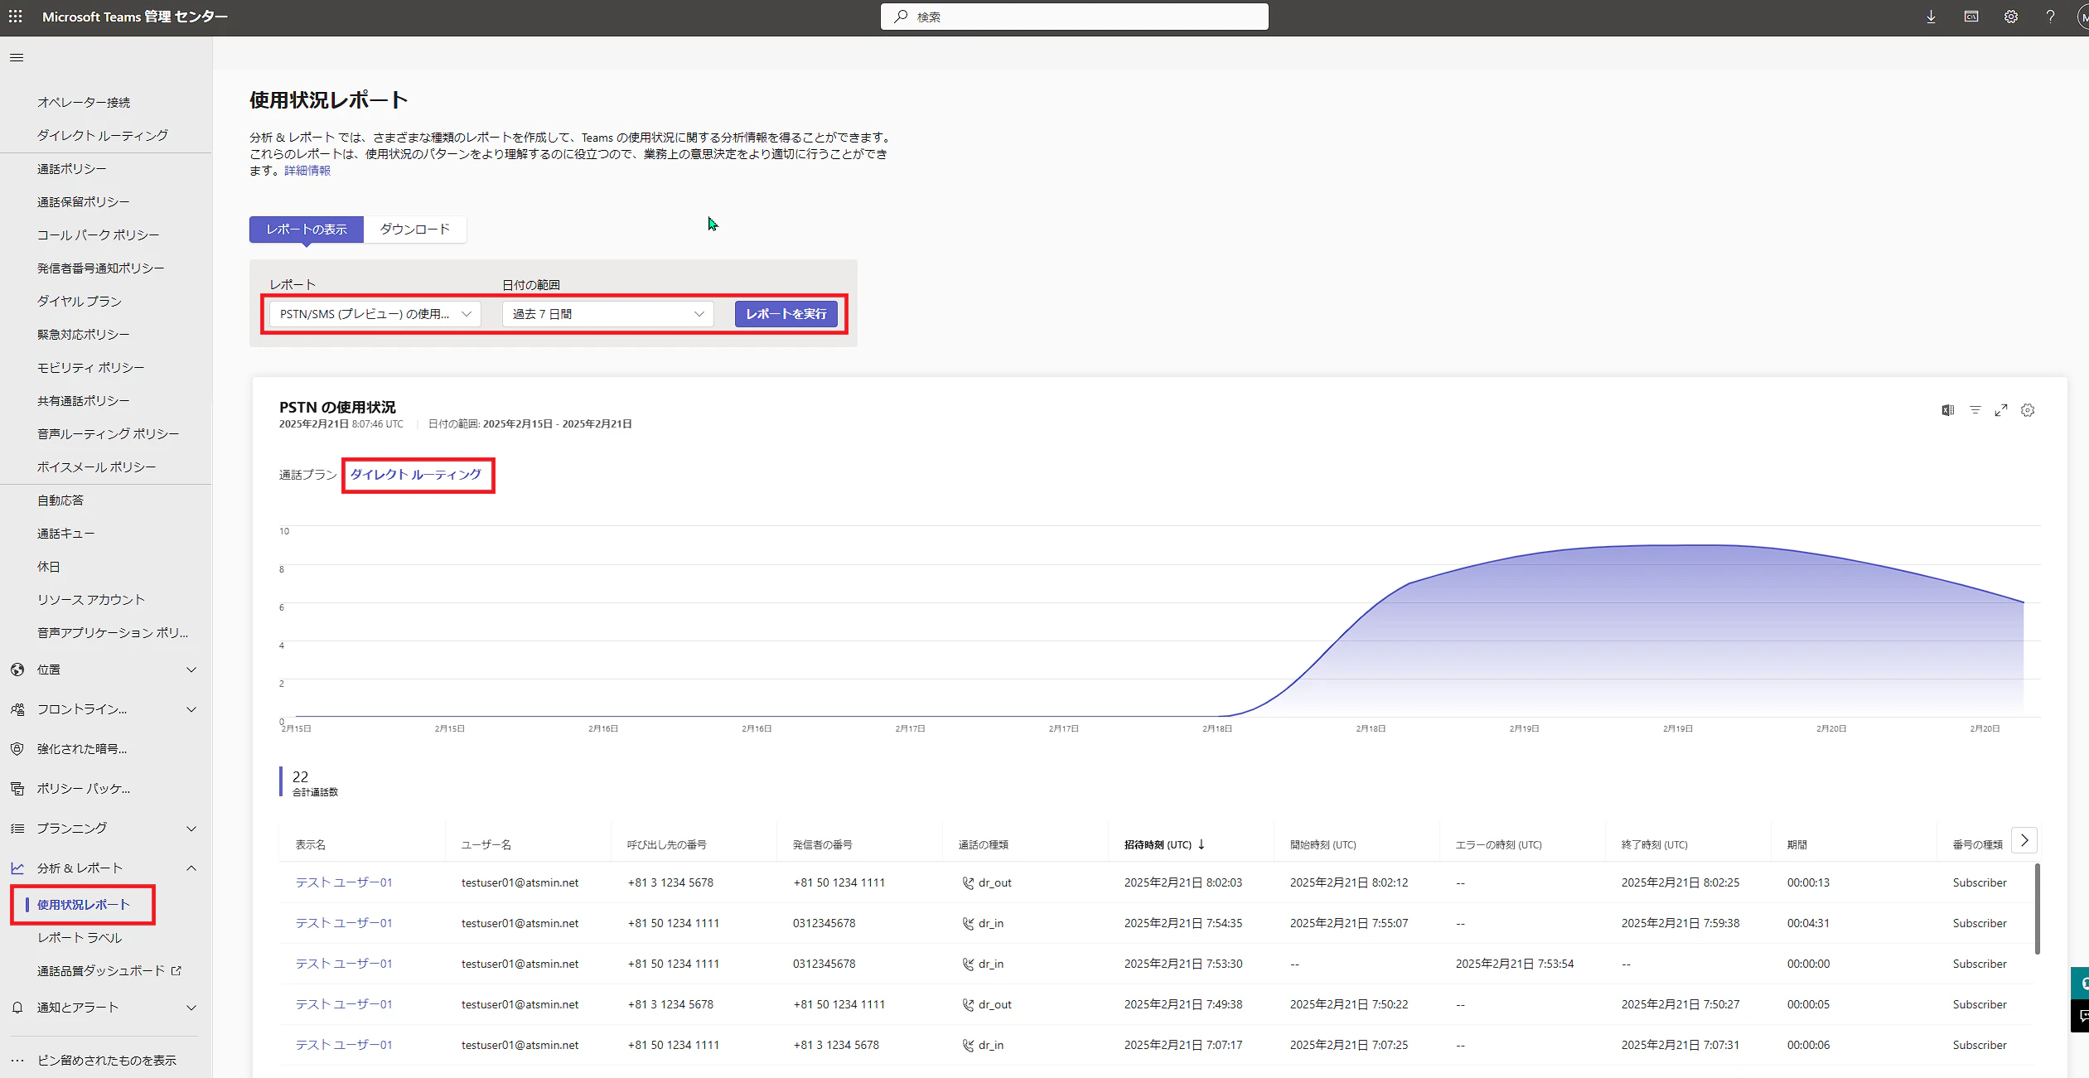Open the app launcher waffle icon
The height and width of the screenshot is (1078, 2089).
point(16,17)
